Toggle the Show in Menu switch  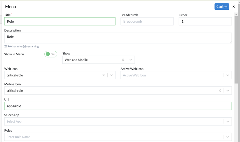click(x=51, y=54)
